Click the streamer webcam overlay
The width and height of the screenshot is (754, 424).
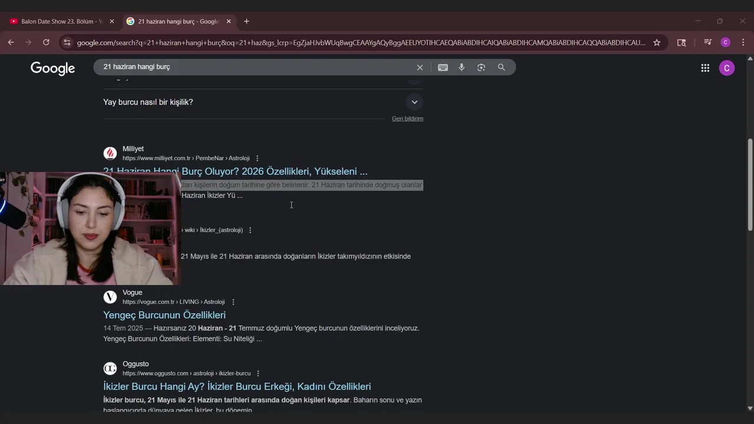tap(90, 228)
